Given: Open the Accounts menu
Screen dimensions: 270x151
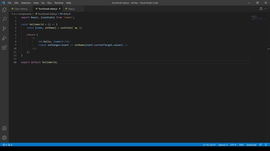Looking at the screenshot, I should (x=4, y=128).
